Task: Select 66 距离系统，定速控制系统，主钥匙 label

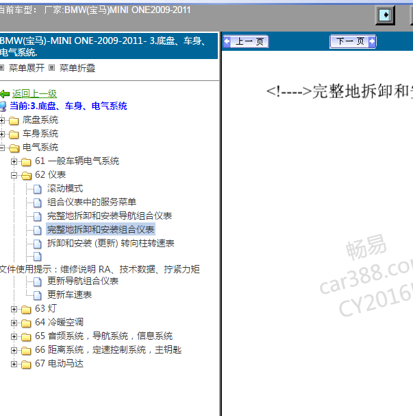Action: 108,350
